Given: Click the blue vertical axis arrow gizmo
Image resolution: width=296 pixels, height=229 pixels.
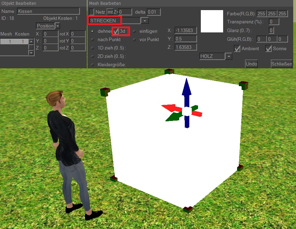Looking at the screenshot, I should [187, 88].
